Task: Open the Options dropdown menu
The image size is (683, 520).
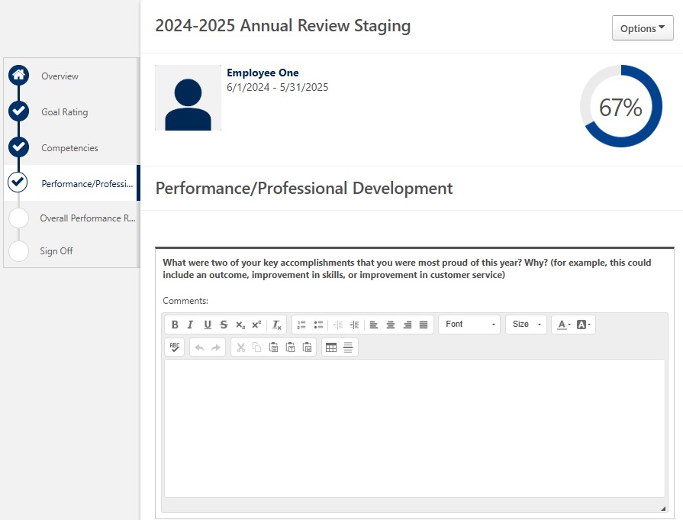Action: pos(643,28)
